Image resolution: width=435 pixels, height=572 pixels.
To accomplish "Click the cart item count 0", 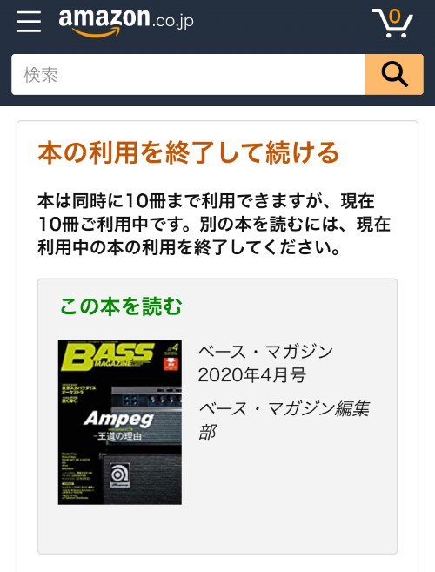I will tap(394, 16).
